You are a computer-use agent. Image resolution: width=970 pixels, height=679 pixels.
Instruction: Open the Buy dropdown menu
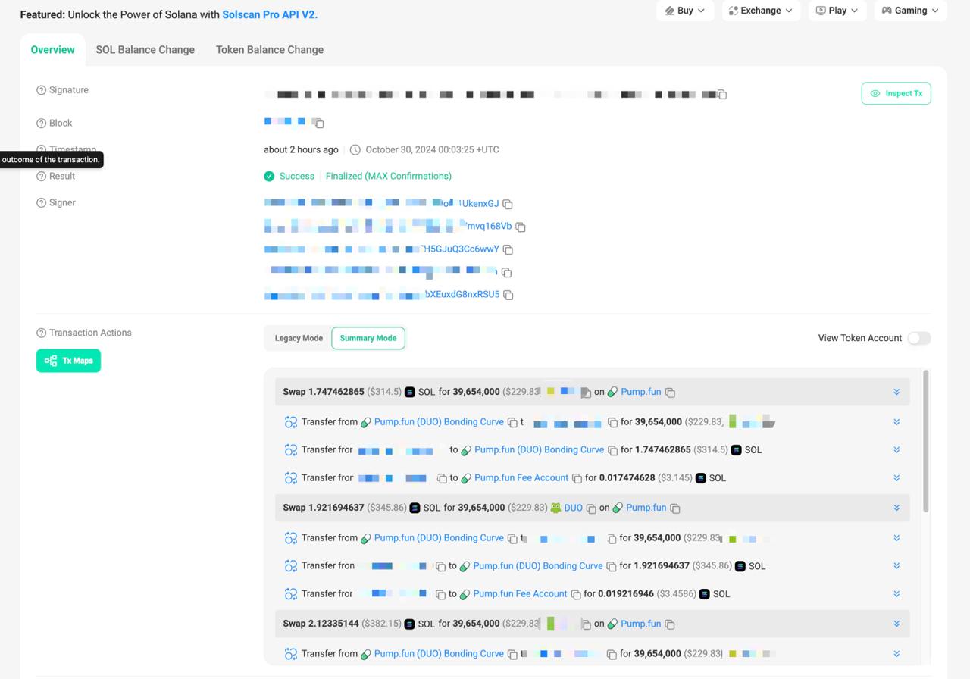pyautogui.click(x=685, y=11)
